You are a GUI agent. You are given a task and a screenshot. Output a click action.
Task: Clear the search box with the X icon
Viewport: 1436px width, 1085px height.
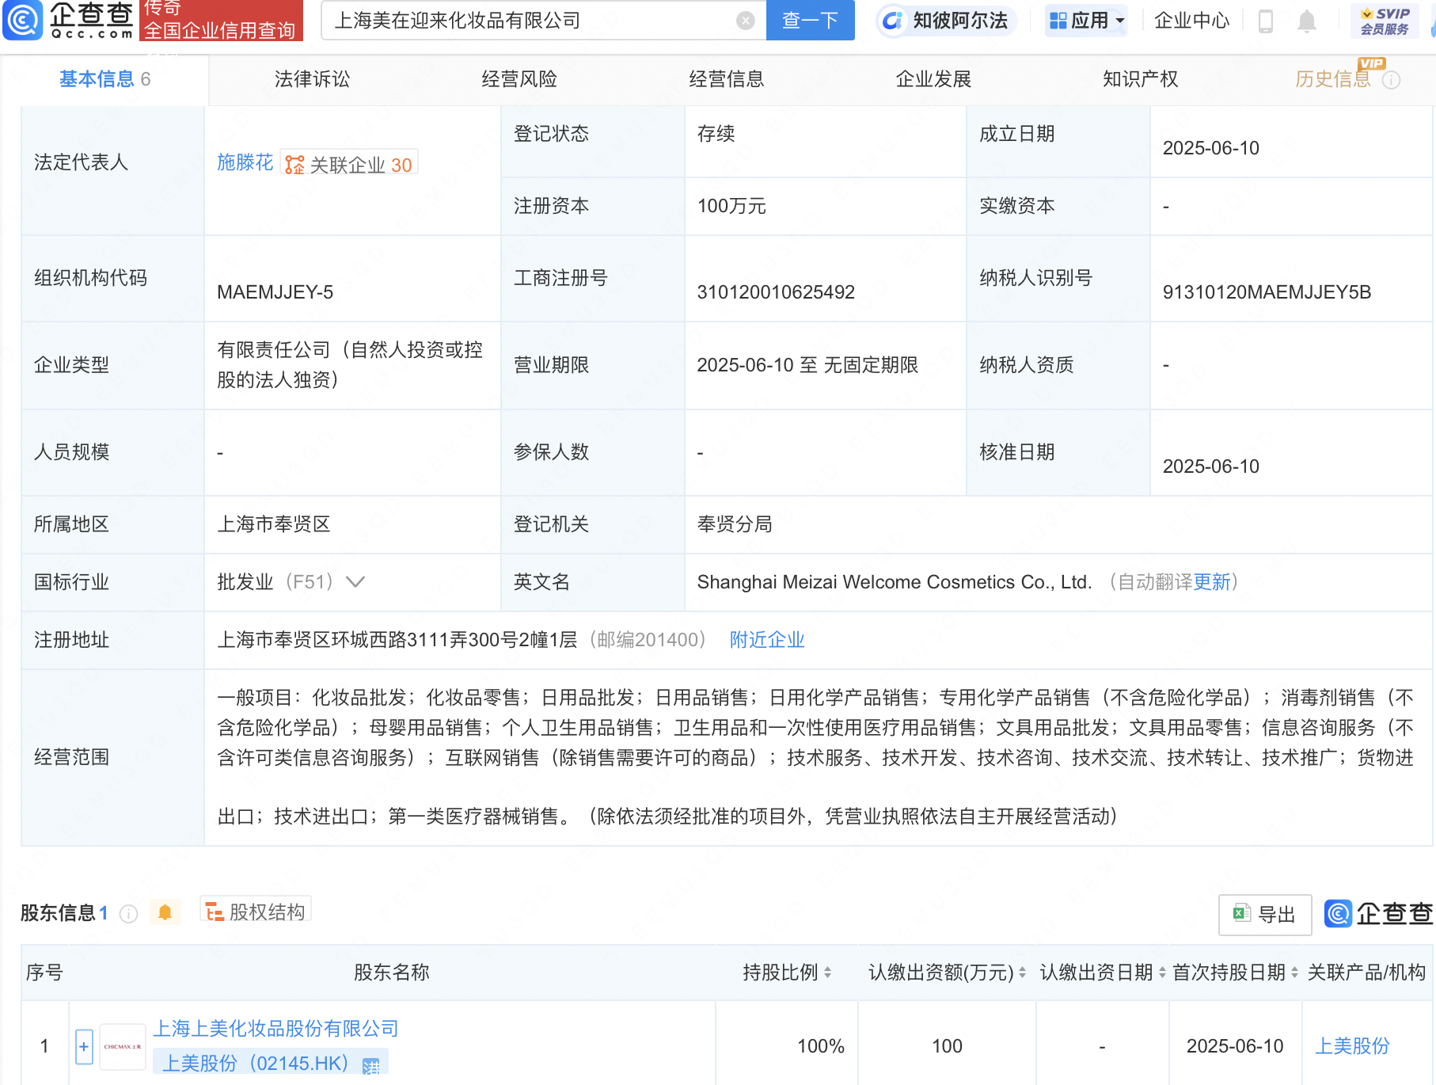click(745, 21)
